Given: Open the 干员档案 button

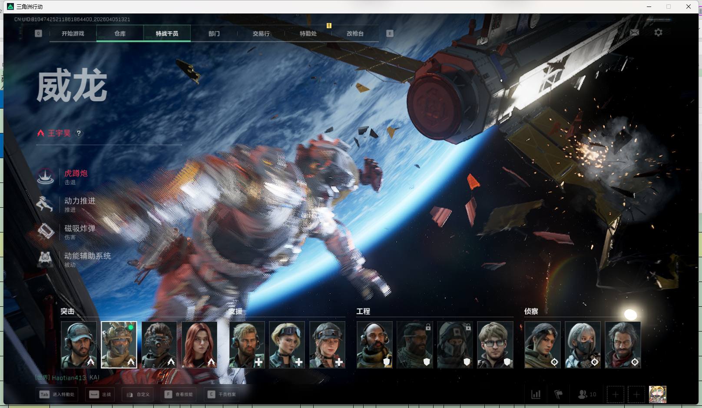Looking at the screenshot, I should point(222,395).
